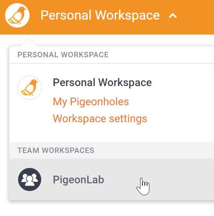Click the PigeonLab team group icon

(30, 179)
